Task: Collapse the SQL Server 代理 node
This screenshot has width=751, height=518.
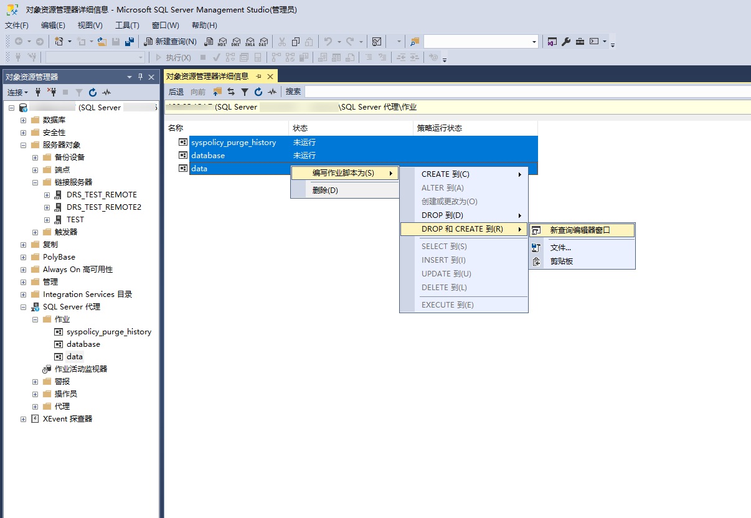Action: (x=24, y=307)
